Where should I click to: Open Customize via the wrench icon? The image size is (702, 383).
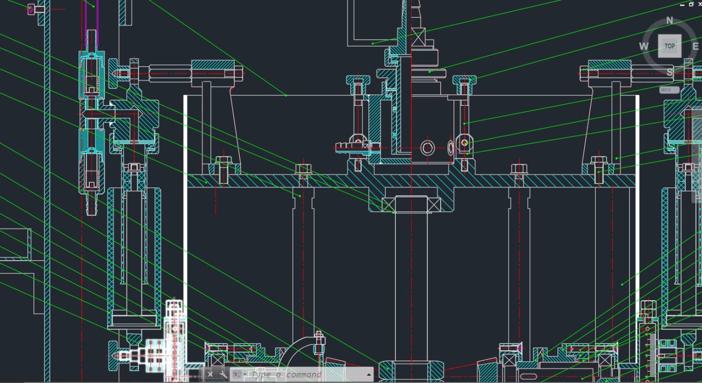(223, 374)
